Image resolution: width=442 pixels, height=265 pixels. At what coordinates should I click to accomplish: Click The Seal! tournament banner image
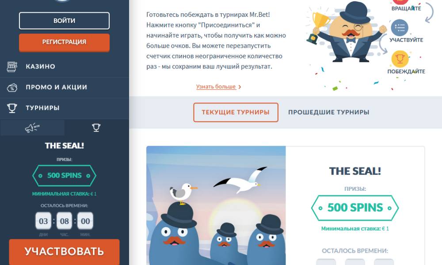216,205
